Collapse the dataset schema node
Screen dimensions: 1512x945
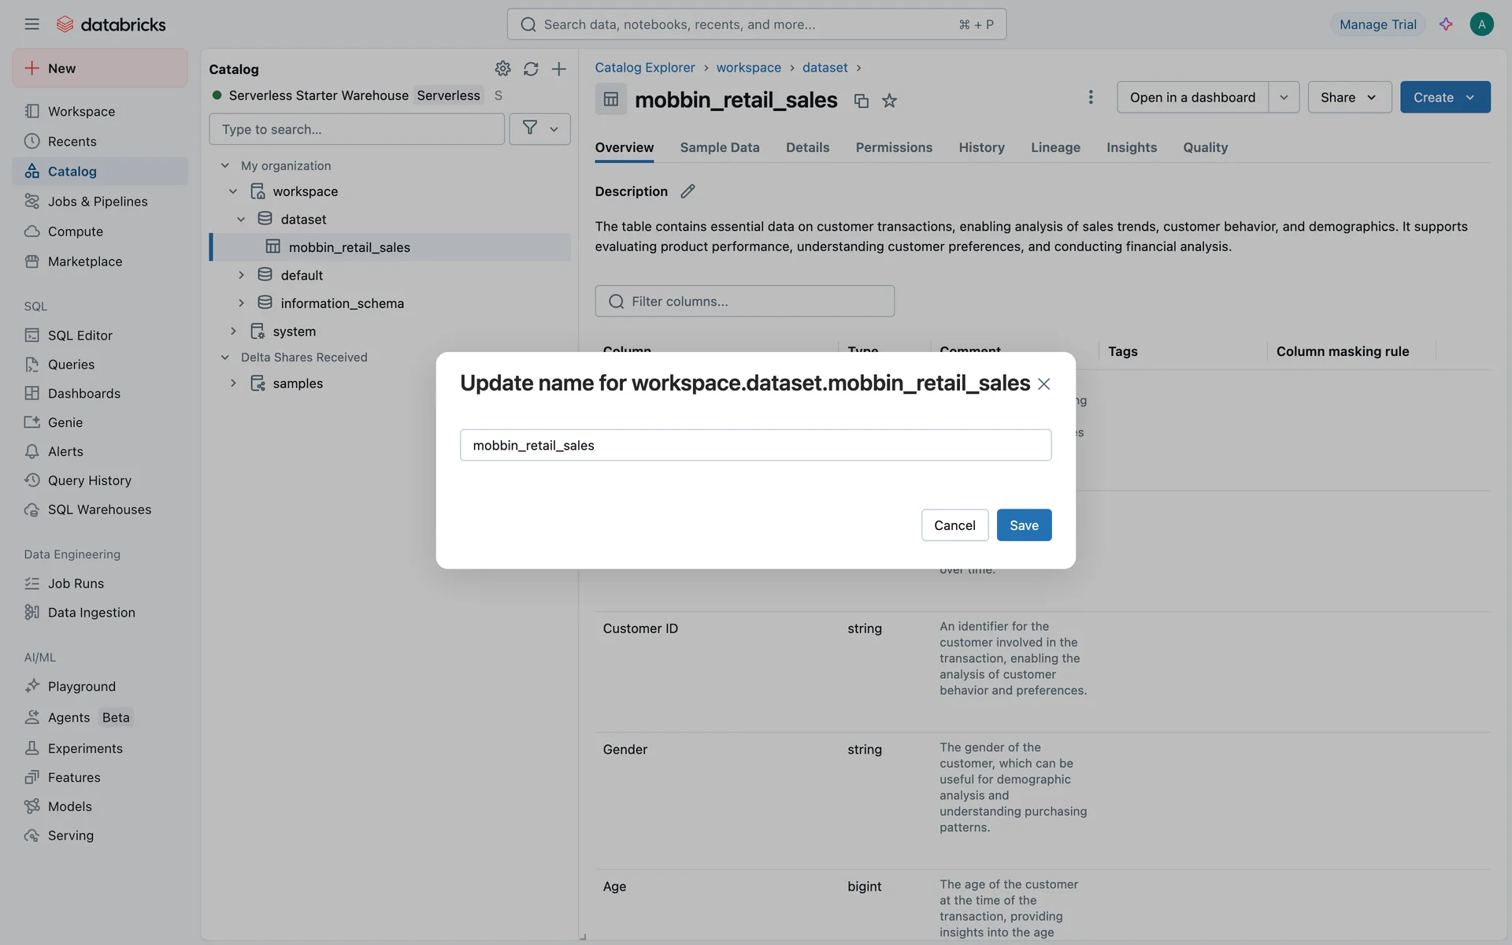241,220
